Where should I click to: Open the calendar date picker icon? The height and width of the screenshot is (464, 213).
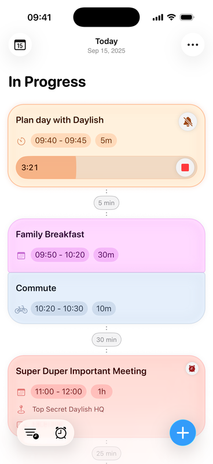coord(20,45)
